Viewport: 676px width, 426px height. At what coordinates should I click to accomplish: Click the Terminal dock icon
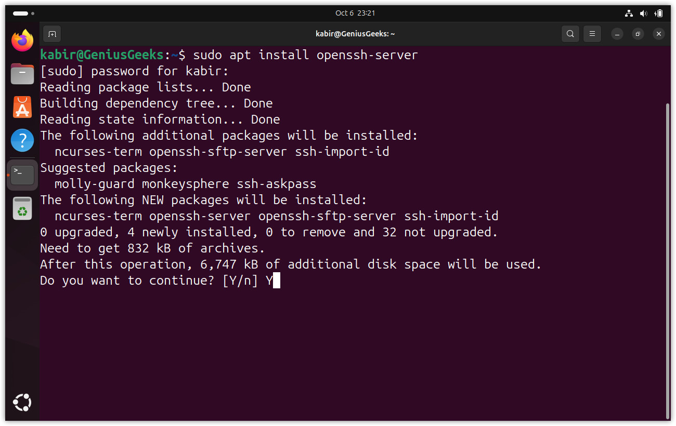click(x=22, y=175)
